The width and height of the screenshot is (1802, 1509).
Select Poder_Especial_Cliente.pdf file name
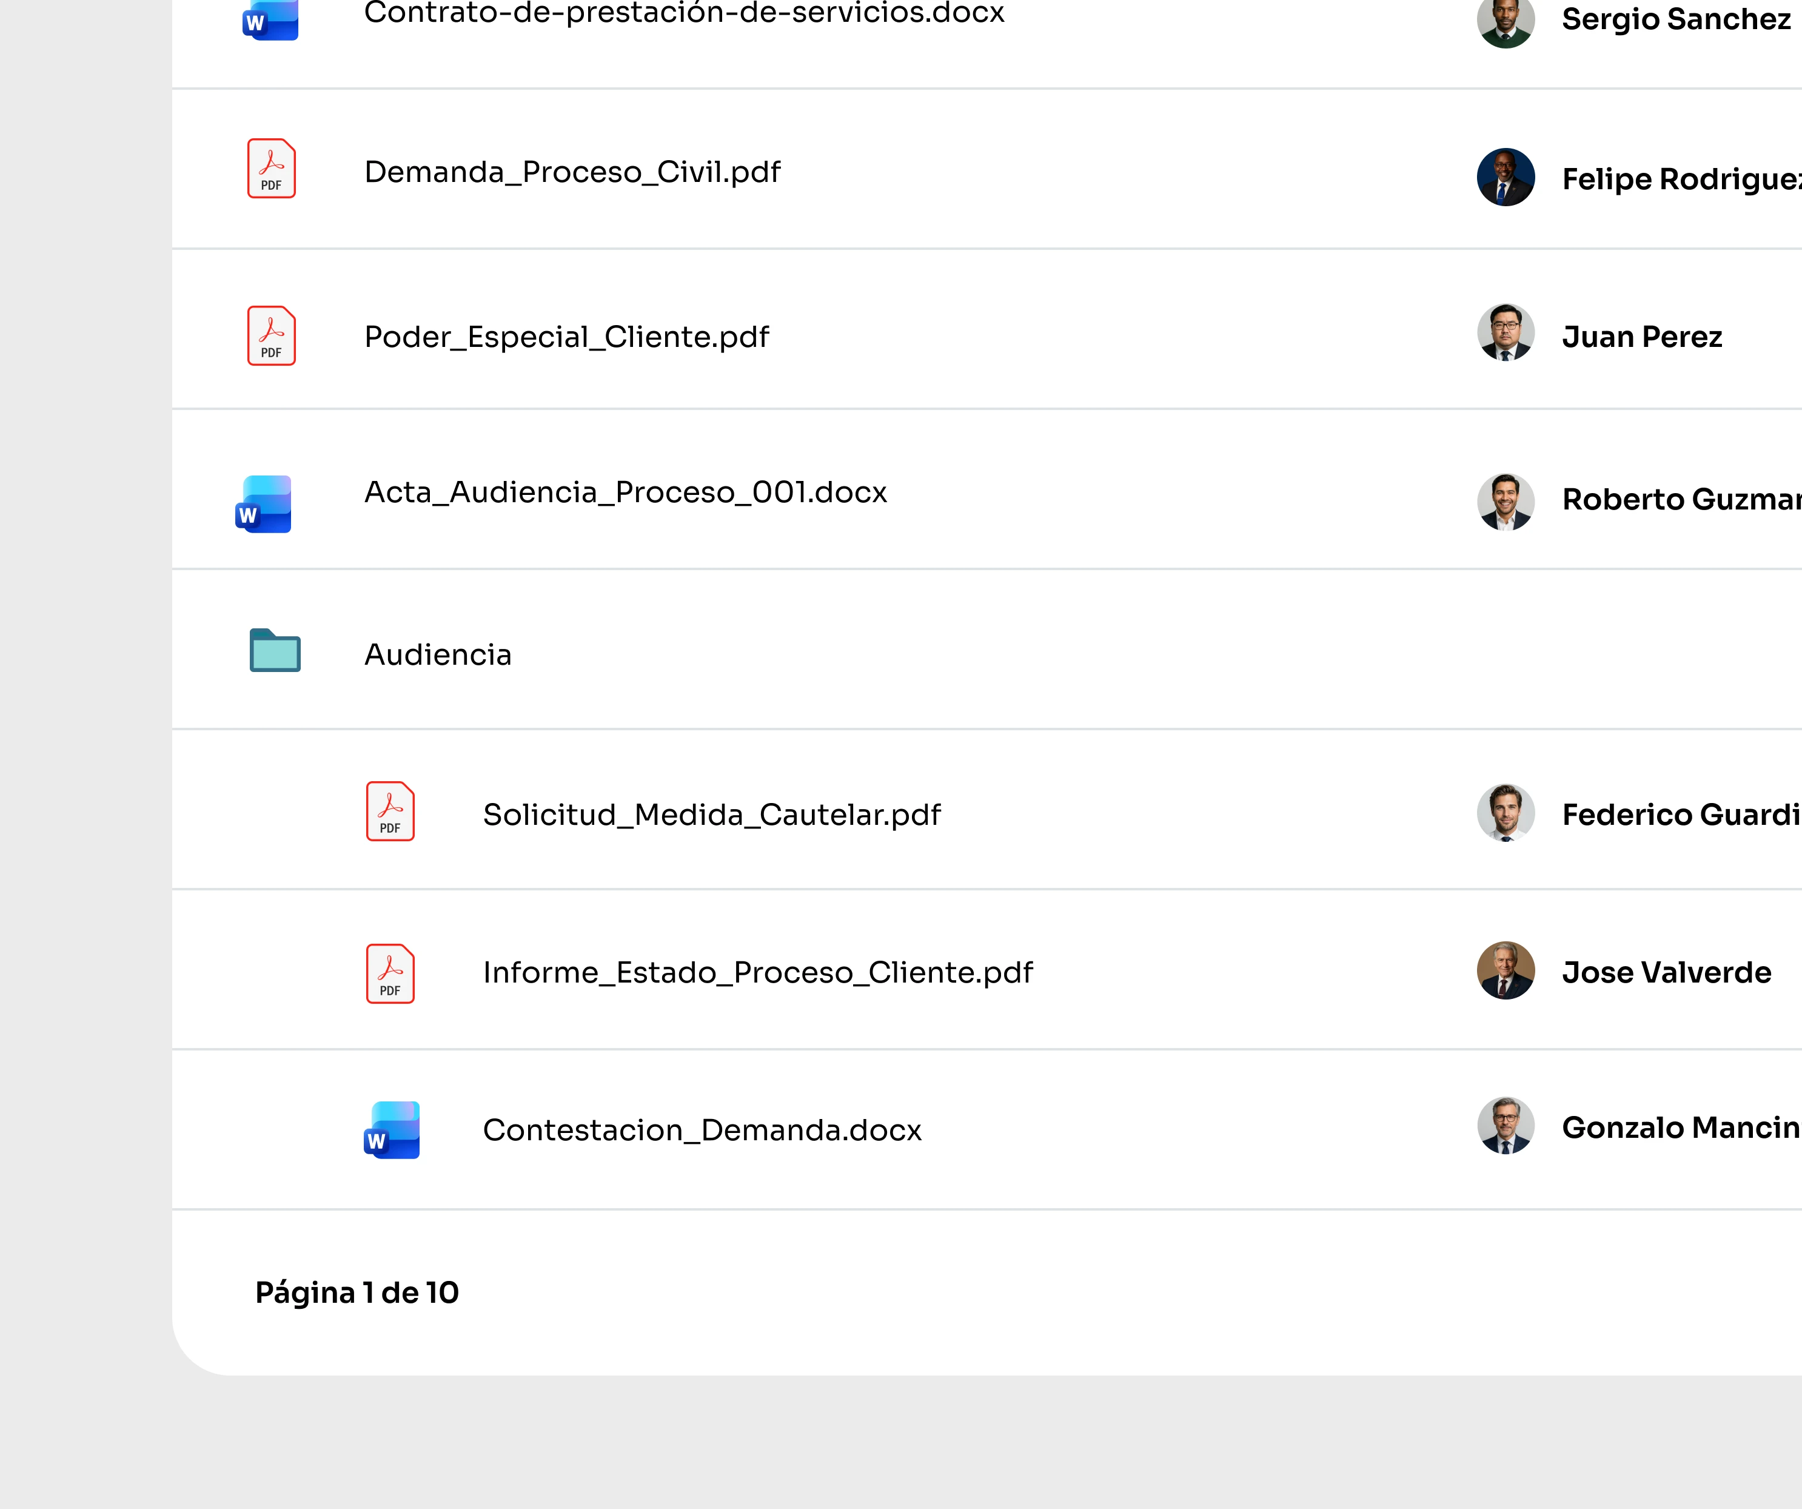(566, 337)
